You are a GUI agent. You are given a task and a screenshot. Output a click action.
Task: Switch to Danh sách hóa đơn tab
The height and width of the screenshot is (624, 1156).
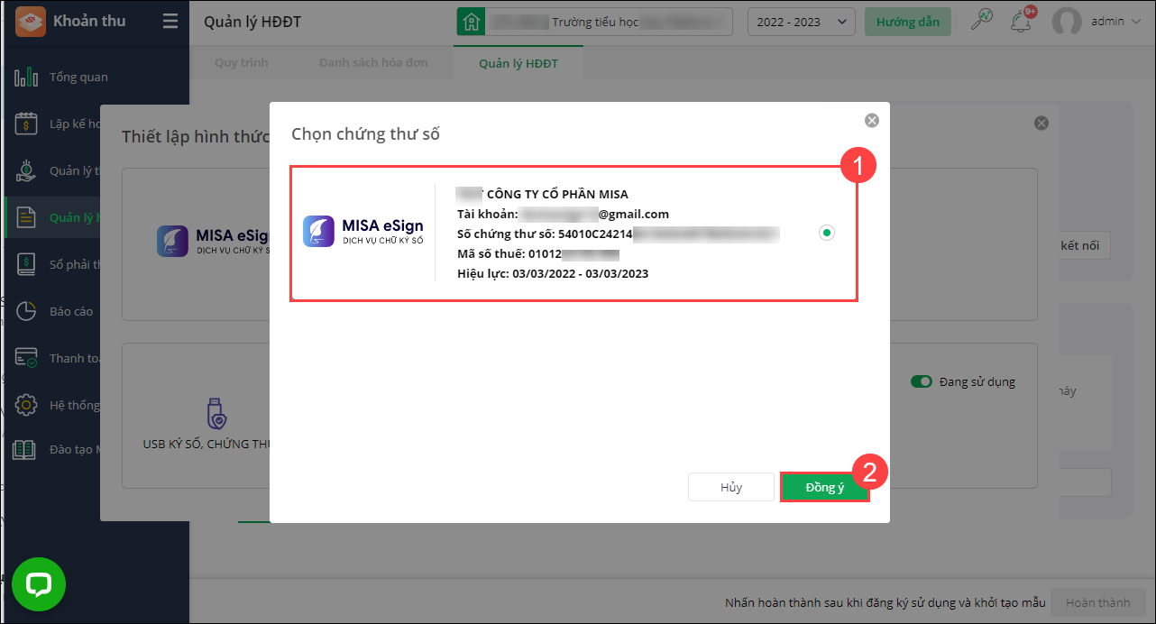[373, 63]
